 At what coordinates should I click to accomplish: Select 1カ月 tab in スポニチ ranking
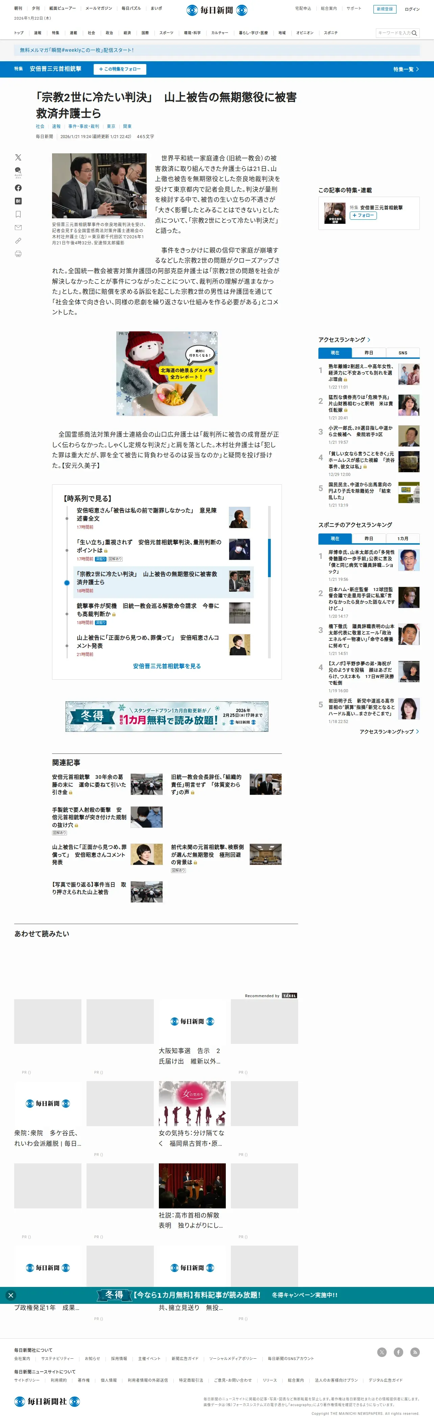403,539
